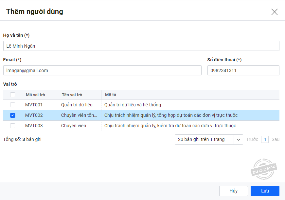Enable the MVT003 role checkbox

click(x=12, y=126)
